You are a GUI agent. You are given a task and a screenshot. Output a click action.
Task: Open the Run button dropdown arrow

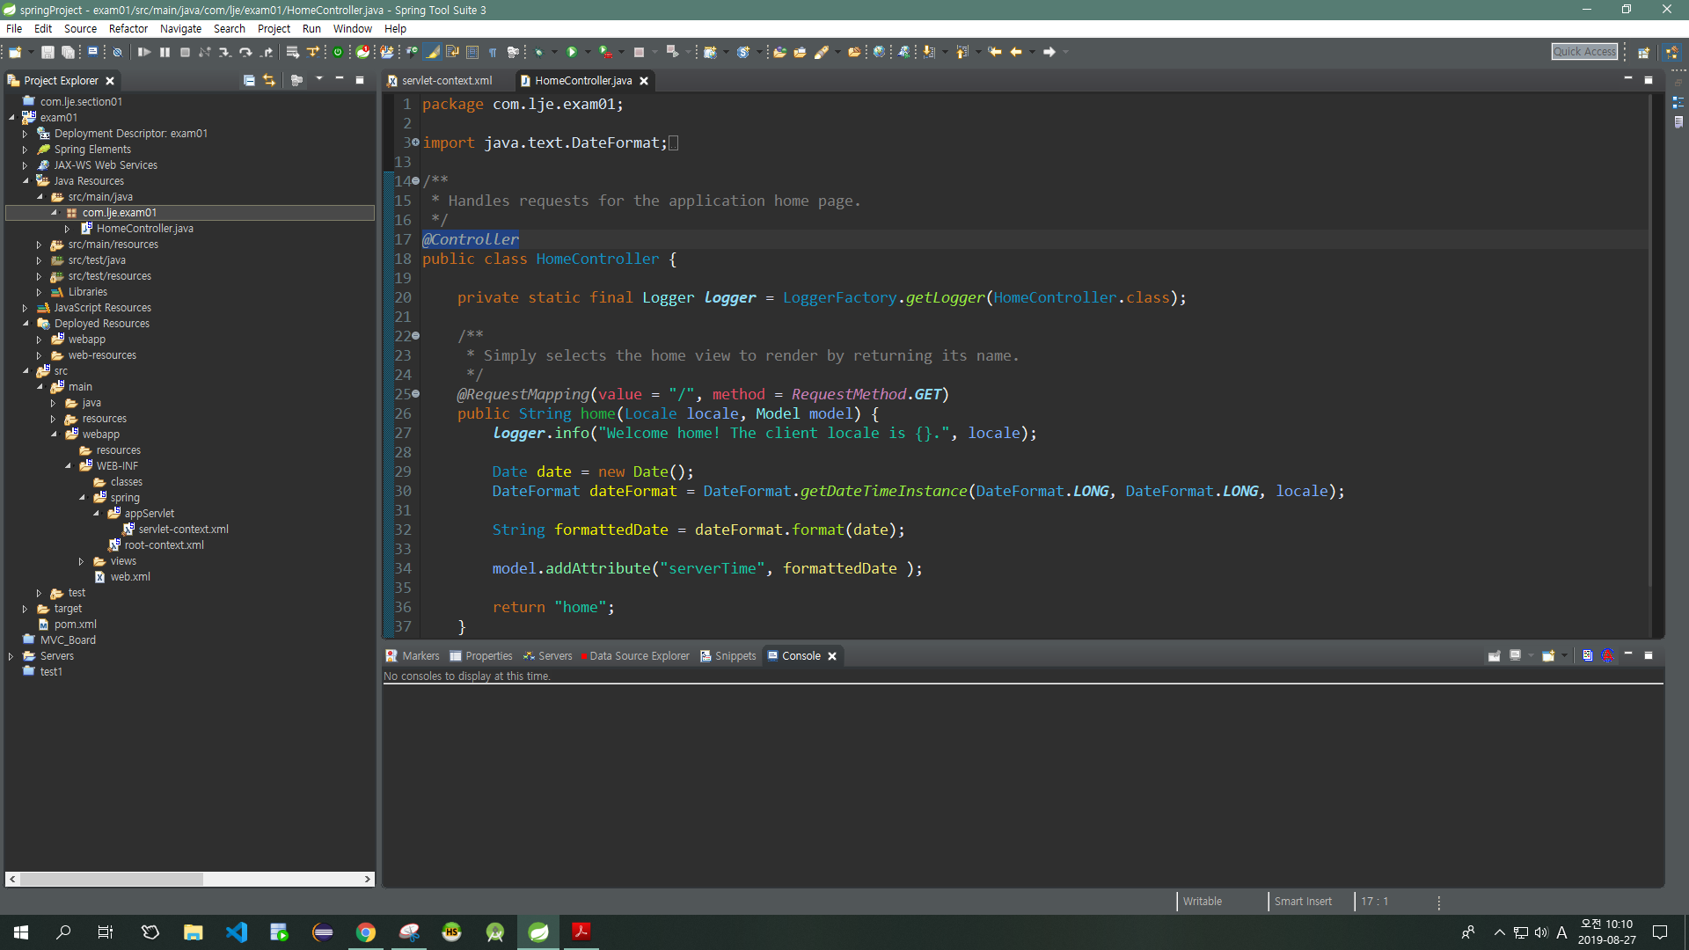pyautogui.click(x=588, y=52)
